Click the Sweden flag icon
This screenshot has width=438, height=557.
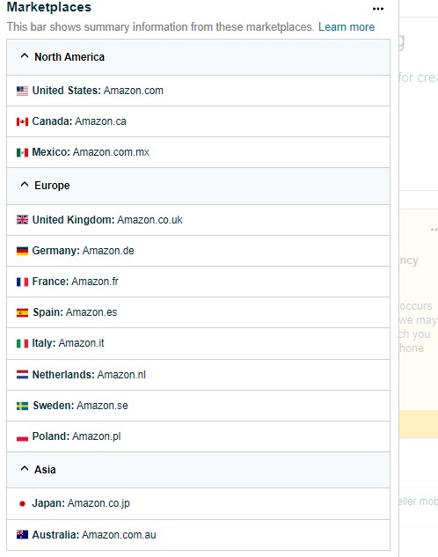(22, 406)
